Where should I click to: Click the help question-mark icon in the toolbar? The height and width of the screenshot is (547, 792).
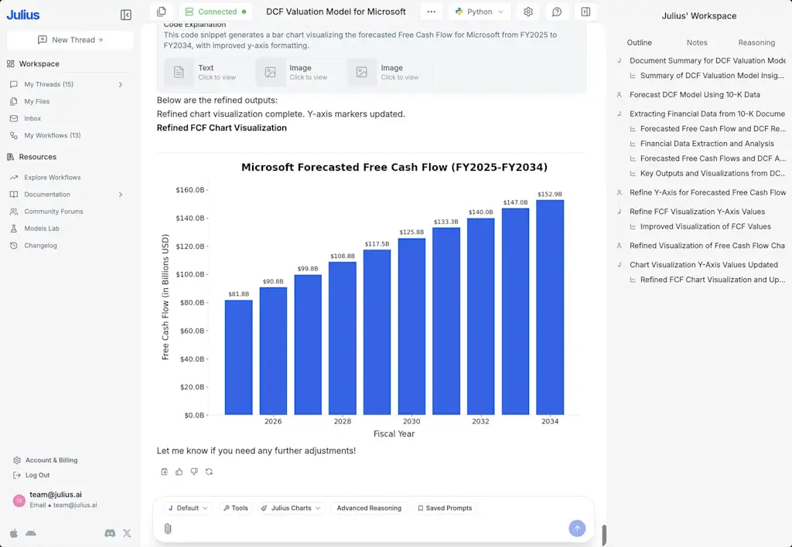557,12
